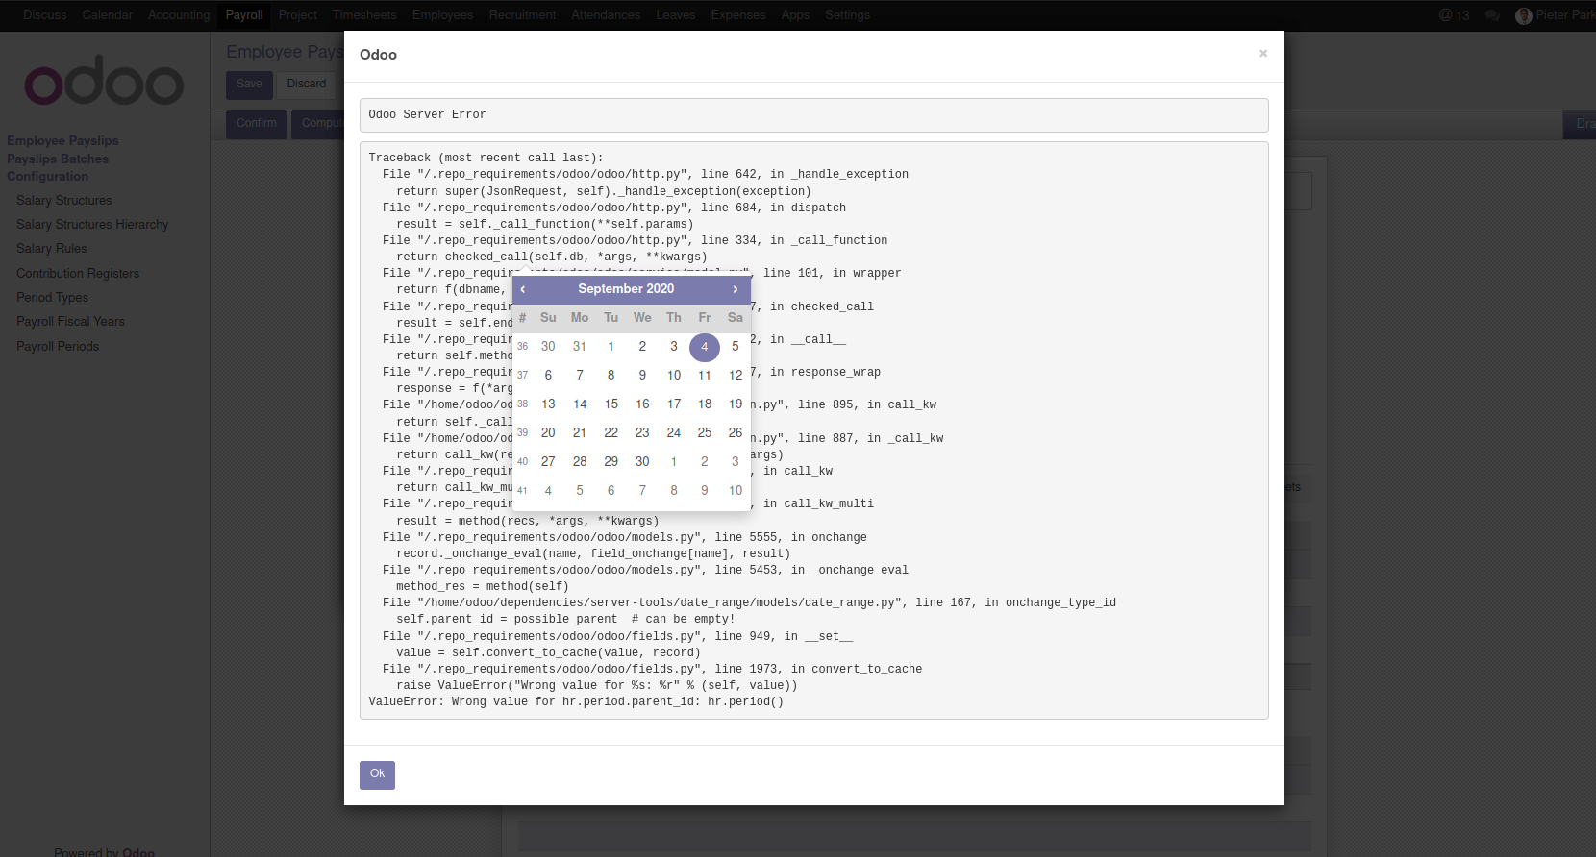Open Salary Structures Hierarchy
The width and height of the screenshot is (1596, 857).
point(92,225)
